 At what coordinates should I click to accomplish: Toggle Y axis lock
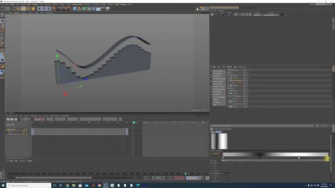pos(44,9)
